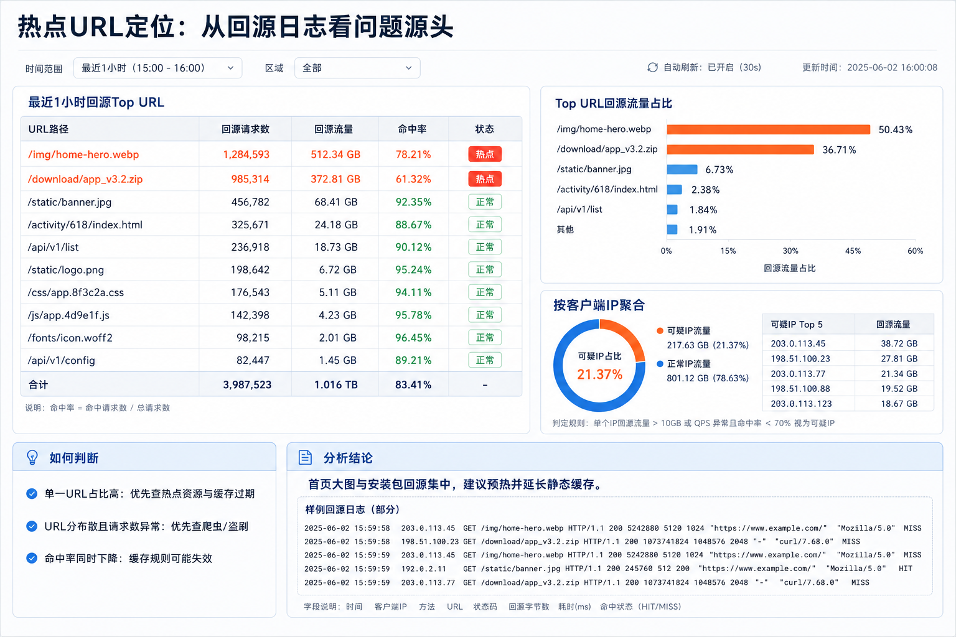956x637 pixels.
Task: Select the /js/app.4d9e1f.js path cell
Action: click(x=68, y=315)
